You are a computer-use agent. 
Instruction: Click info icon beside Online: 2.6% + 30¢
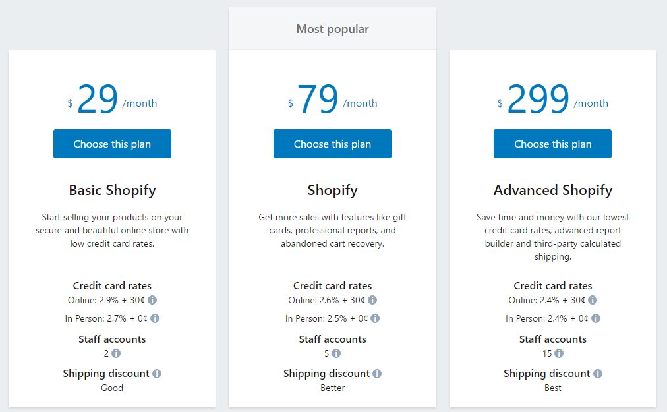point(372,300)
